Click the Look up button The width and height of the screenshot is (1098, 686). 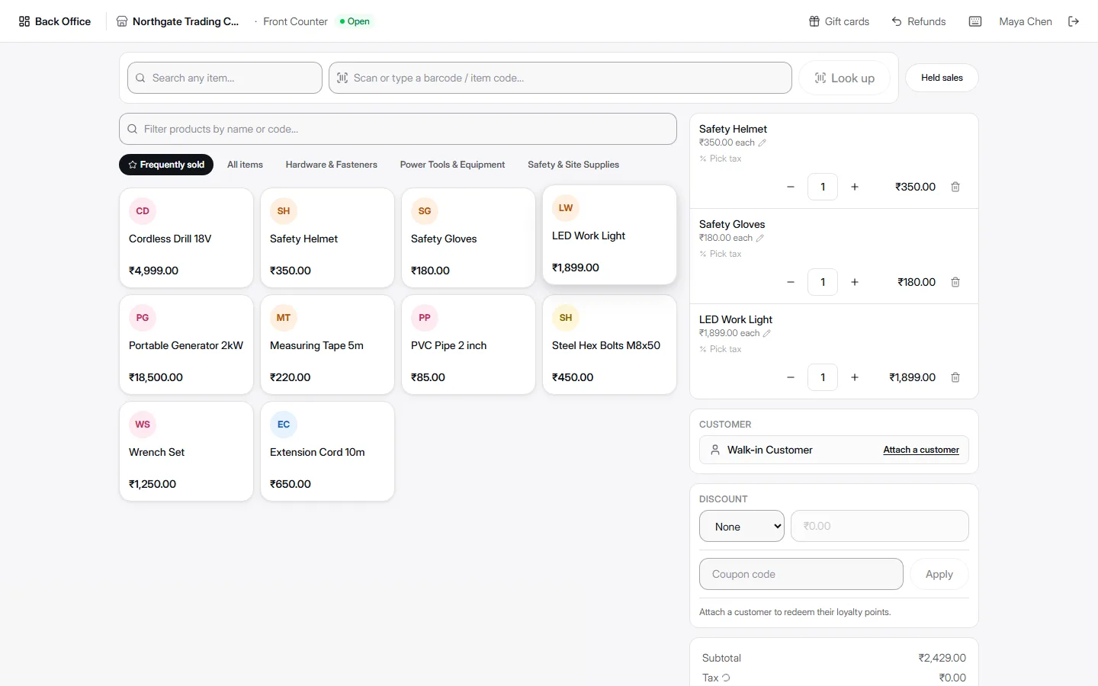pos(845,78)
